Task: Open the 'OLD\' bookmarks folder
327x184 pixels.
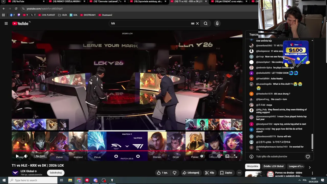Action: 63,15
